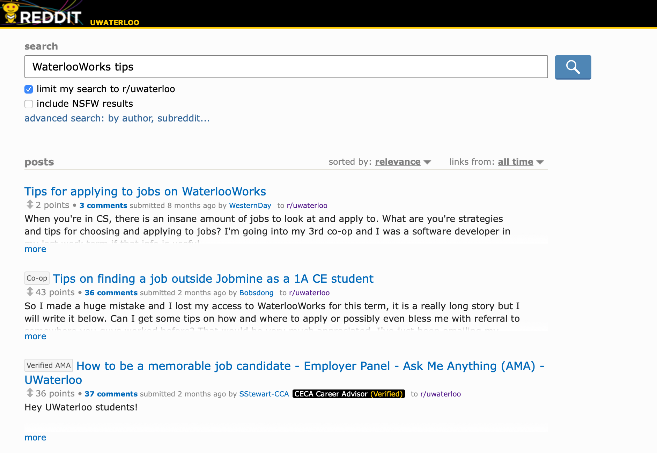657x453 pixels.
Task: Click vote arrows for WesternDay's post
Action: click(x=30, y=205)
